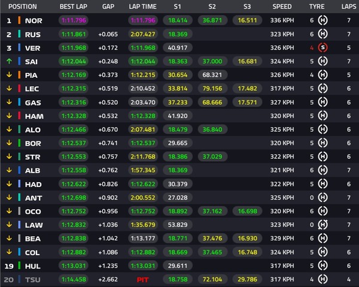Click the SPEED column header
Screen dimensions: 359x287
point(282,7)
